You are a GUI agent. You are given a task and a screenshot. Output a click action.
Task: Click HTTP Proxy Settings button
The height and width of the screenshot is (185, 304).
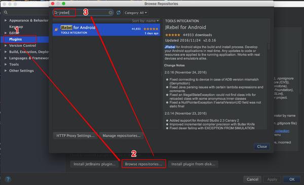click(75, 135)
